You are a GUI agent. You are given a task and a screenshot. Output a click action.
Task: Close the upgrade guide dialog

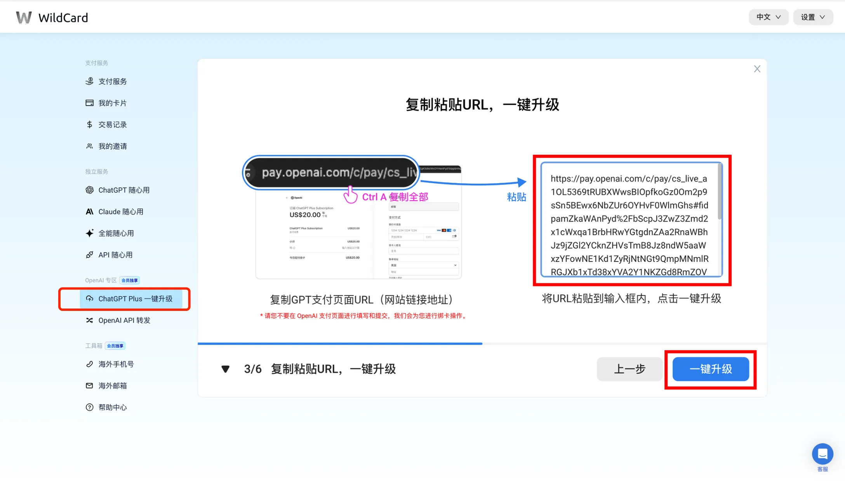pyautogui.click(x=757, y=69)
